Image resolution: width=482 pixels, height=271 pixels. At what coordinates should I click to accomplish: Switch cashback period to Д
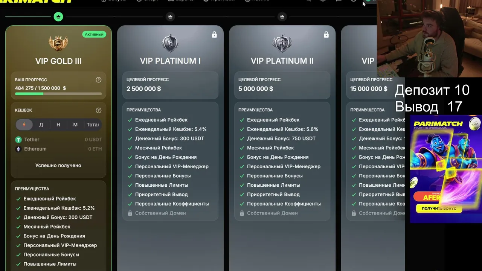(x=41, y=125)
